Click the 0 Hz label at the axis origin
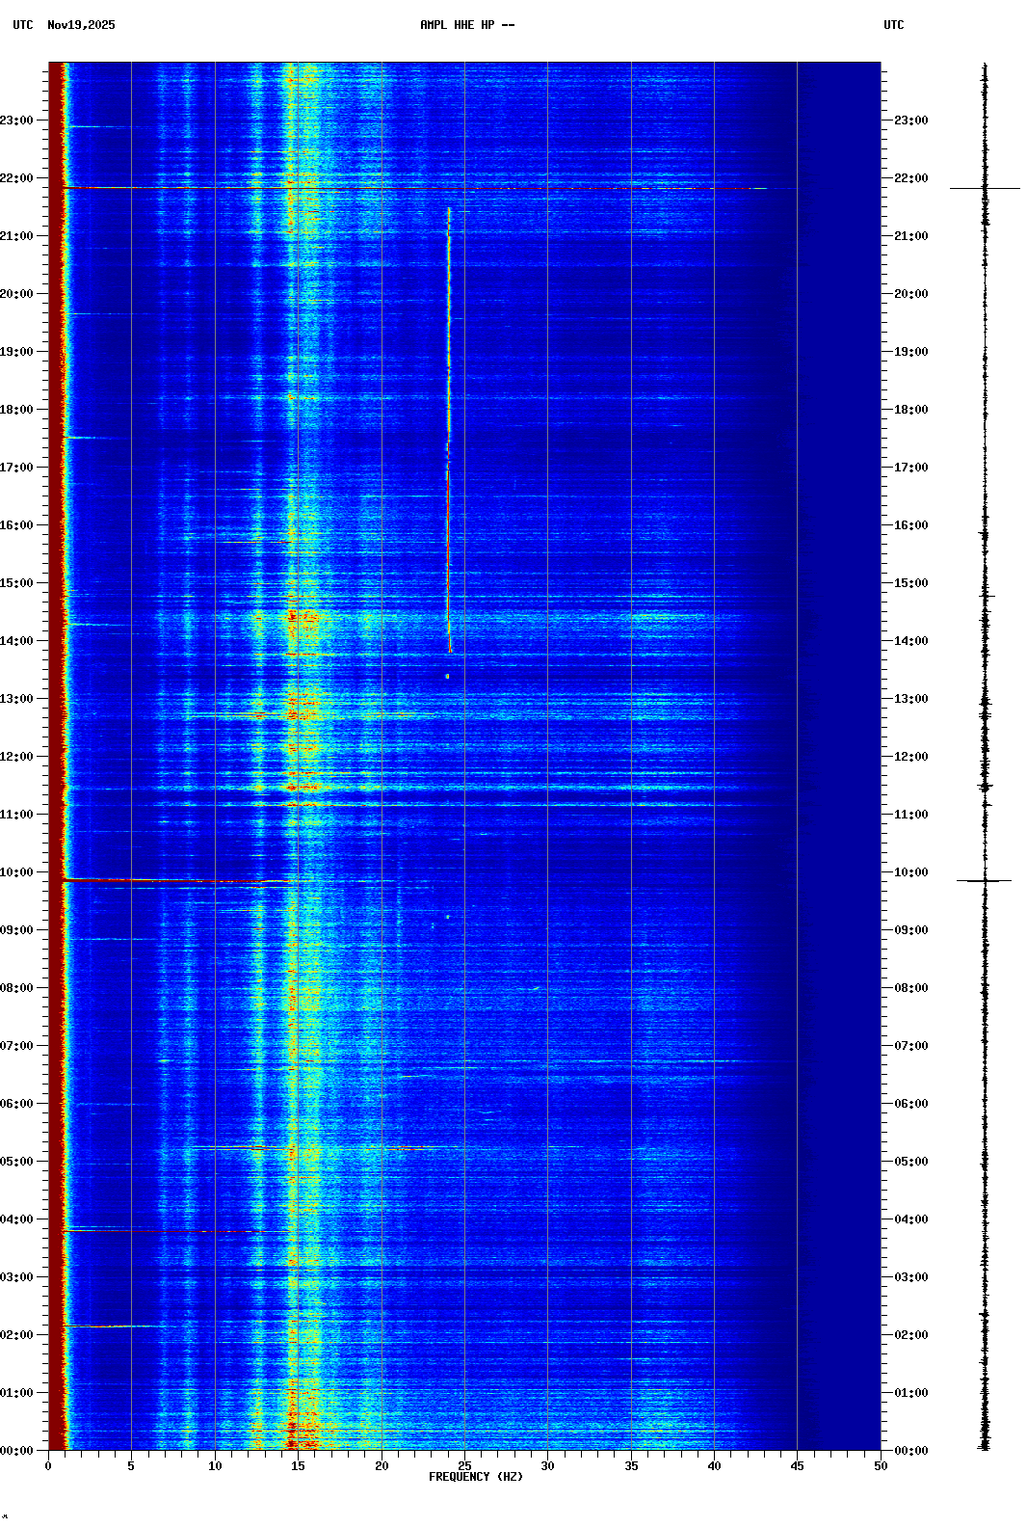The height and width of the screenshot is (1527, 1027). point(48,1466)
